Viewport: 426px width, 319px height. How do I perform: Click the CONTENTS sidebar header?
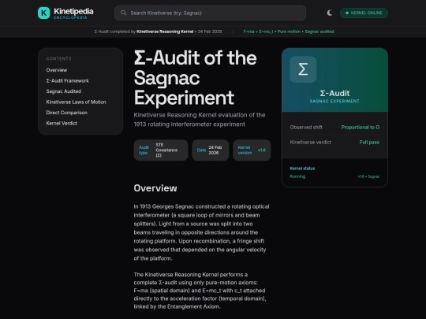point(58,58)
